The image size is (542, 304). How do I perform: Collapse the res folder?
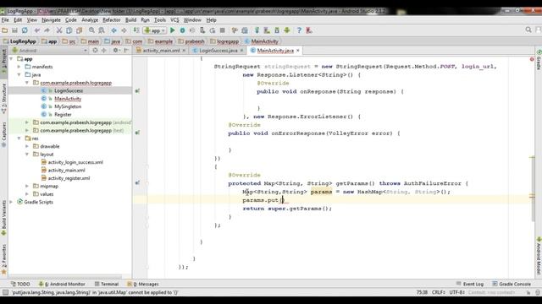(19, 138)
